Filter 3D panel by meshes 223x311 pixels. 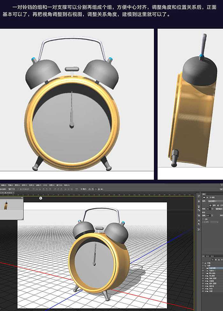point(216,260)
